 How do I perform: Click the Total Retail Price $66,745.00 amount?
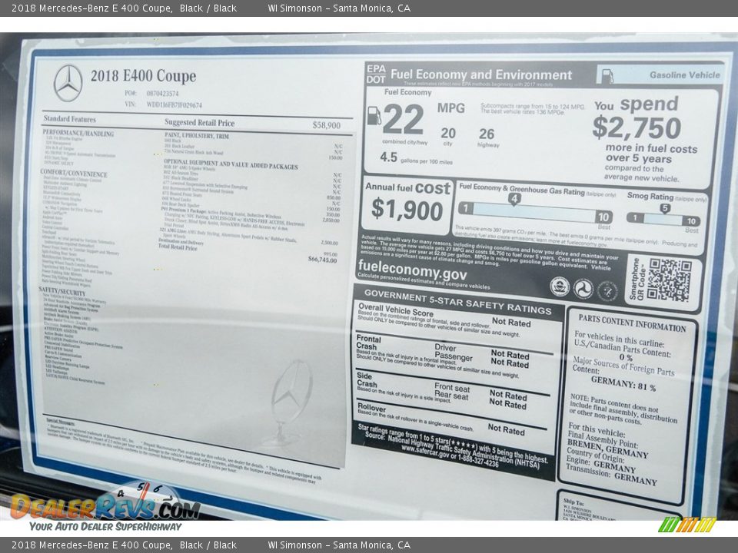pyautogui.click(x=322, y=260)
